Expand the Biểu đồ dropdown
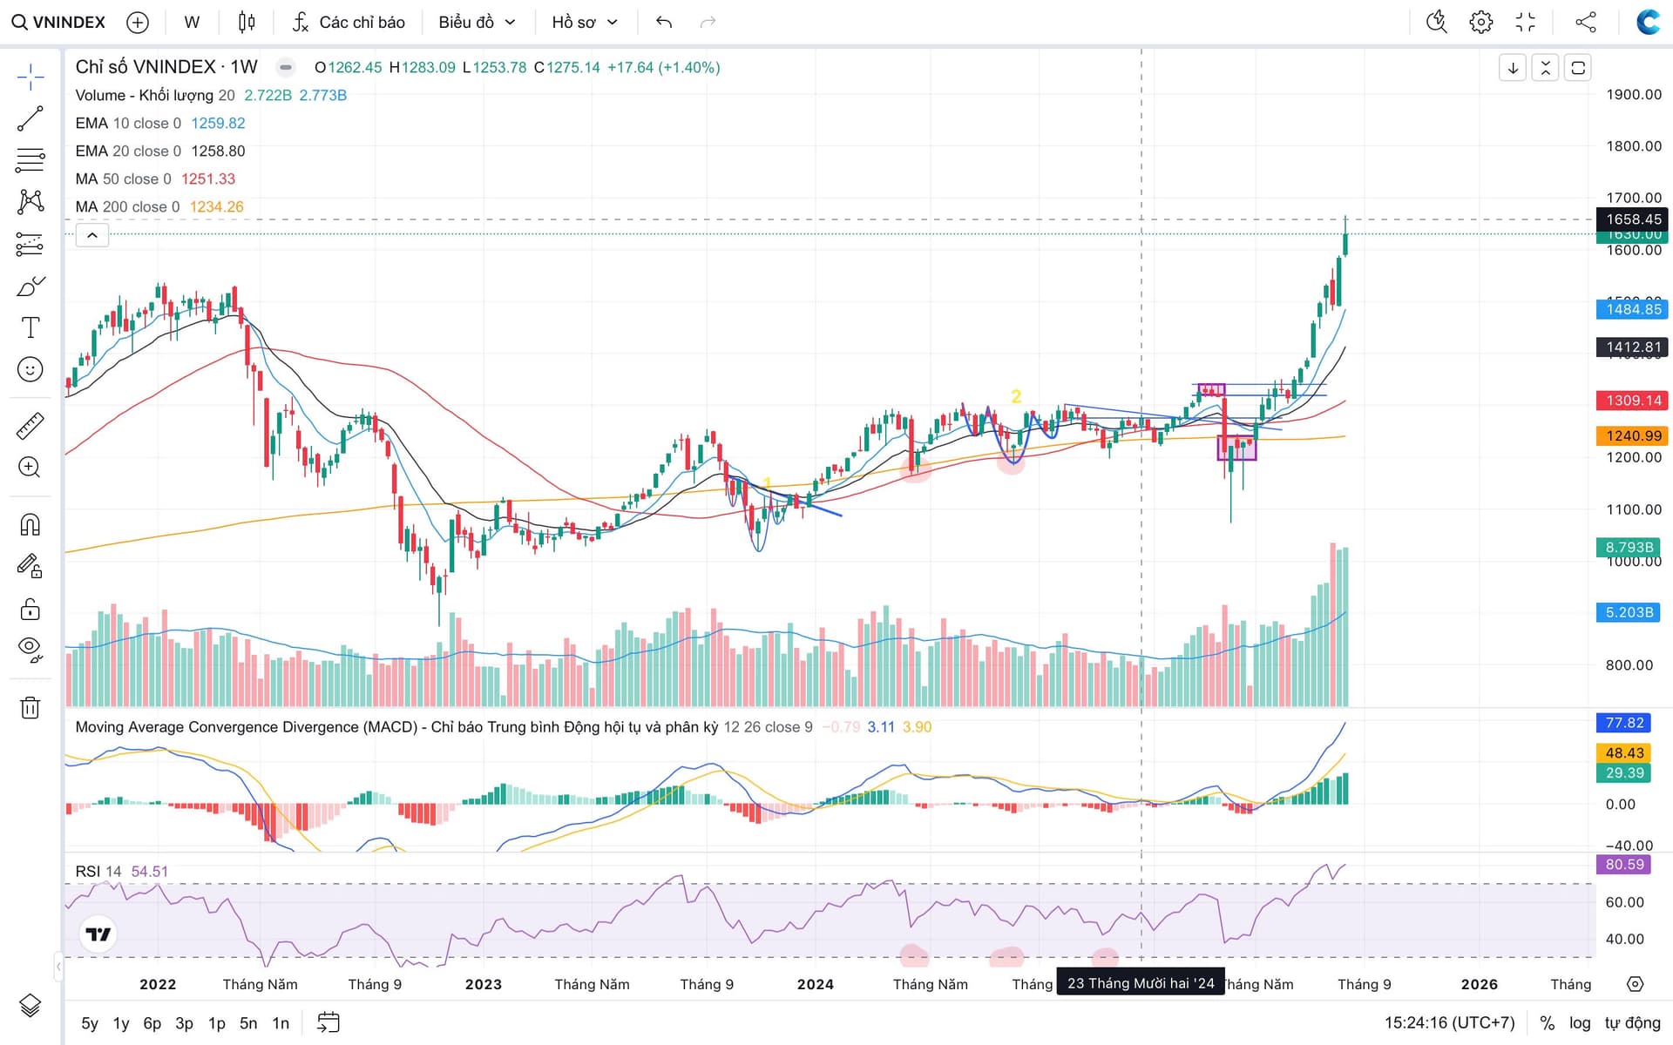Viewport: 1673px width, 1045px height. coord(477,23)
